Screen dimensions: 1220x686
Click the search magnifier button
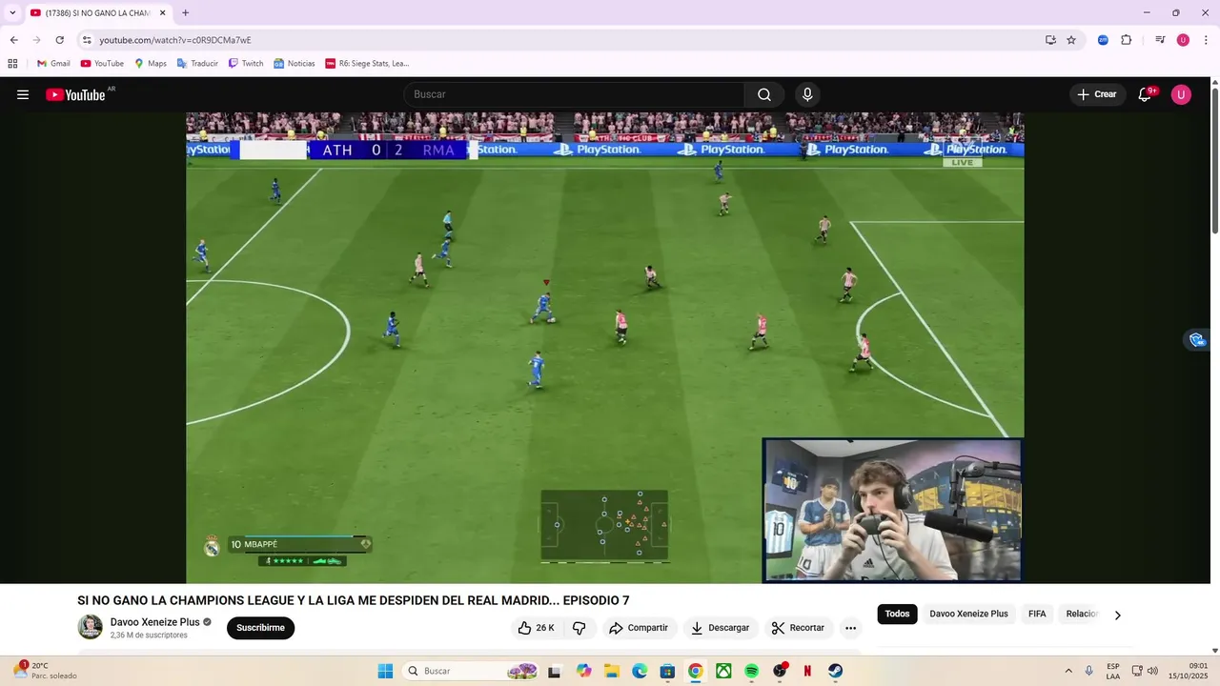[x=764, y=94]
